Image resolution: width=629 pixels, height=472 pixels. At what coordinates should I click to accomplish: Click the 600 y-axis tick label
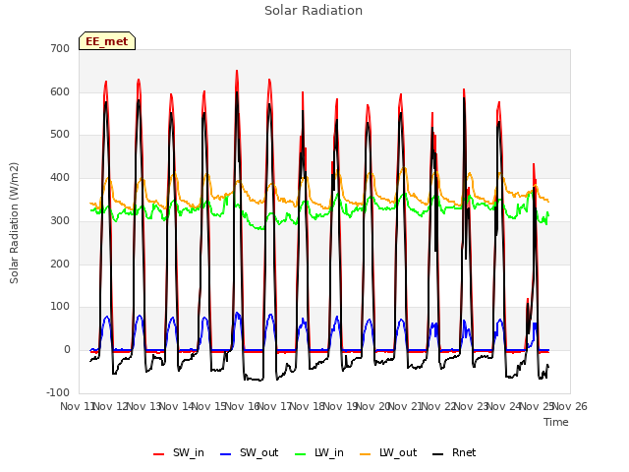pos(60,91)
